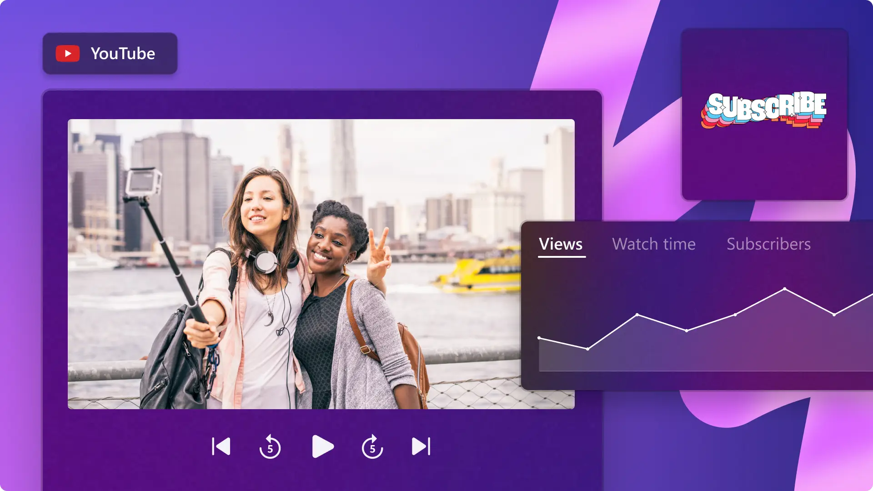This screenshot has height=491, width=873.
Task: Click the highest peak on the views graph
Action: click(785, 287)
